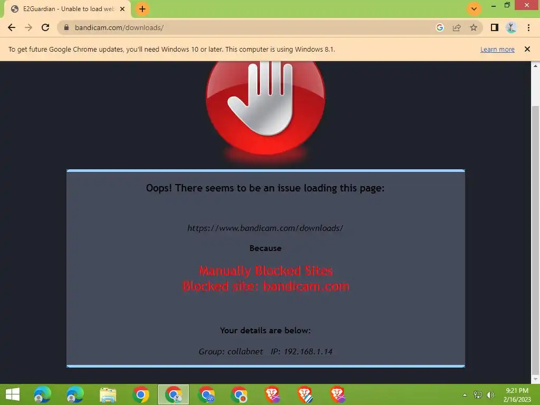Open the Chrome three-dot menu
This screenshot has width=540, height=405.
[528, 27]
